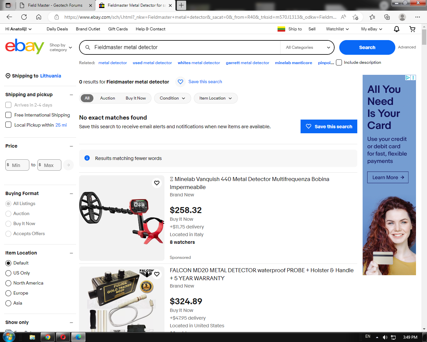Open browser Settings and more menu

click(418, 17)
